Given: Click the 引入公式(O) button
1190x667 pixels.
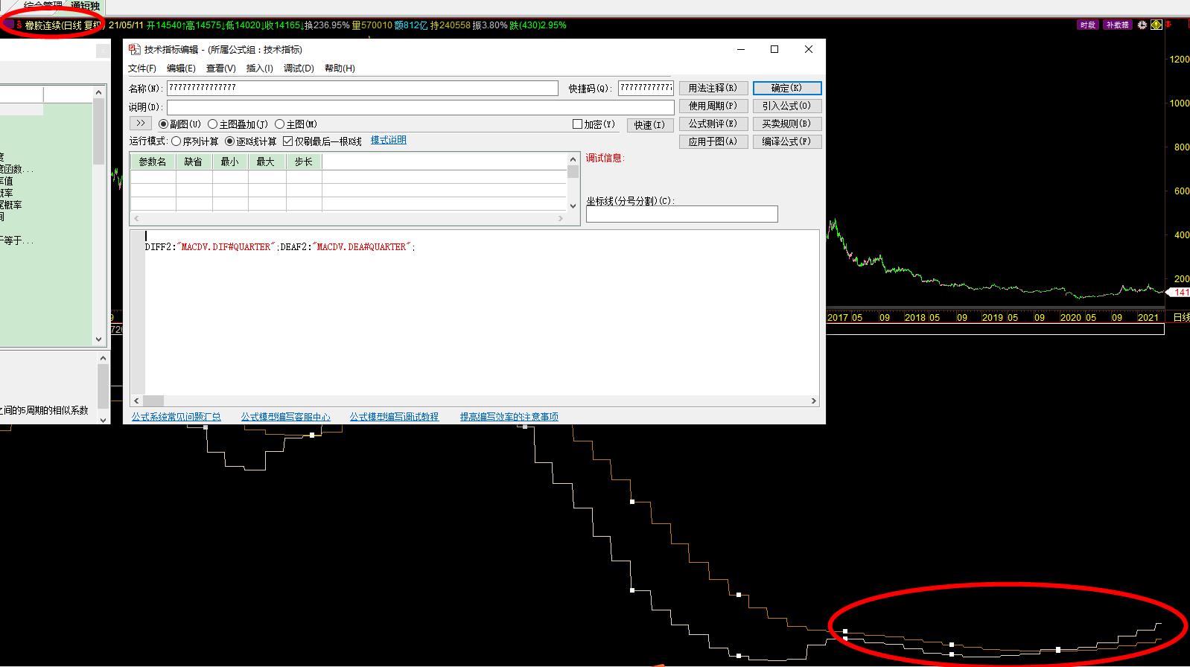Looking at the screenshot, I should pyautogui.click(x=786, y=106).
